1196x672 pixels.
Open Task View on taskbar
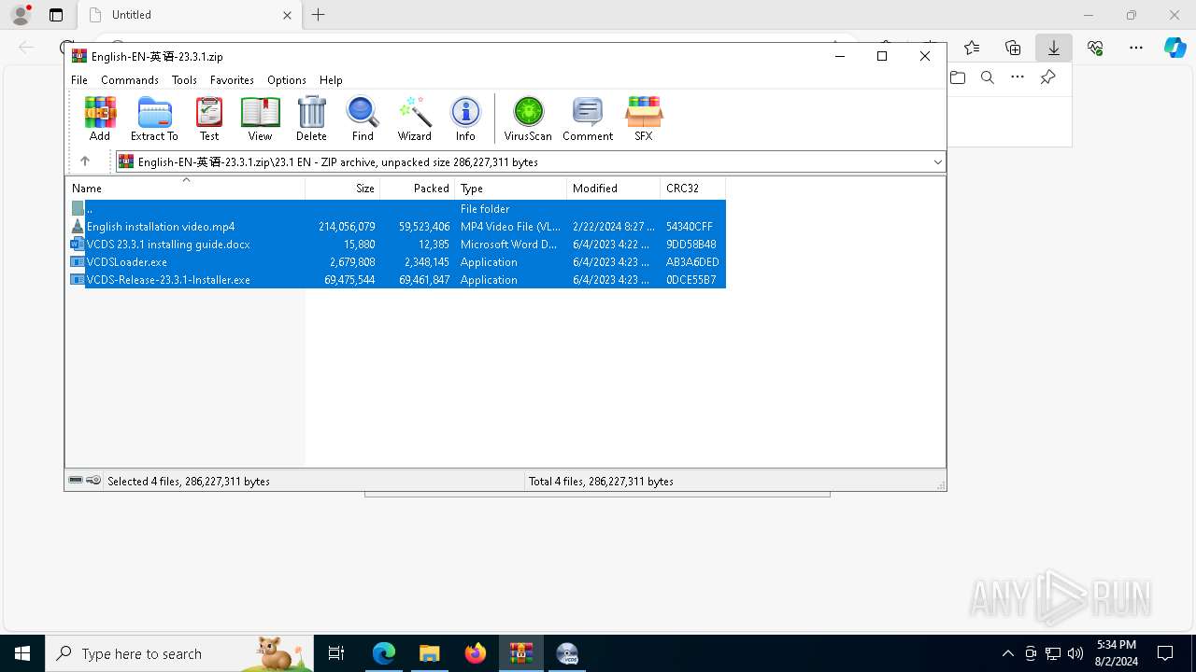tap(336, 653)
